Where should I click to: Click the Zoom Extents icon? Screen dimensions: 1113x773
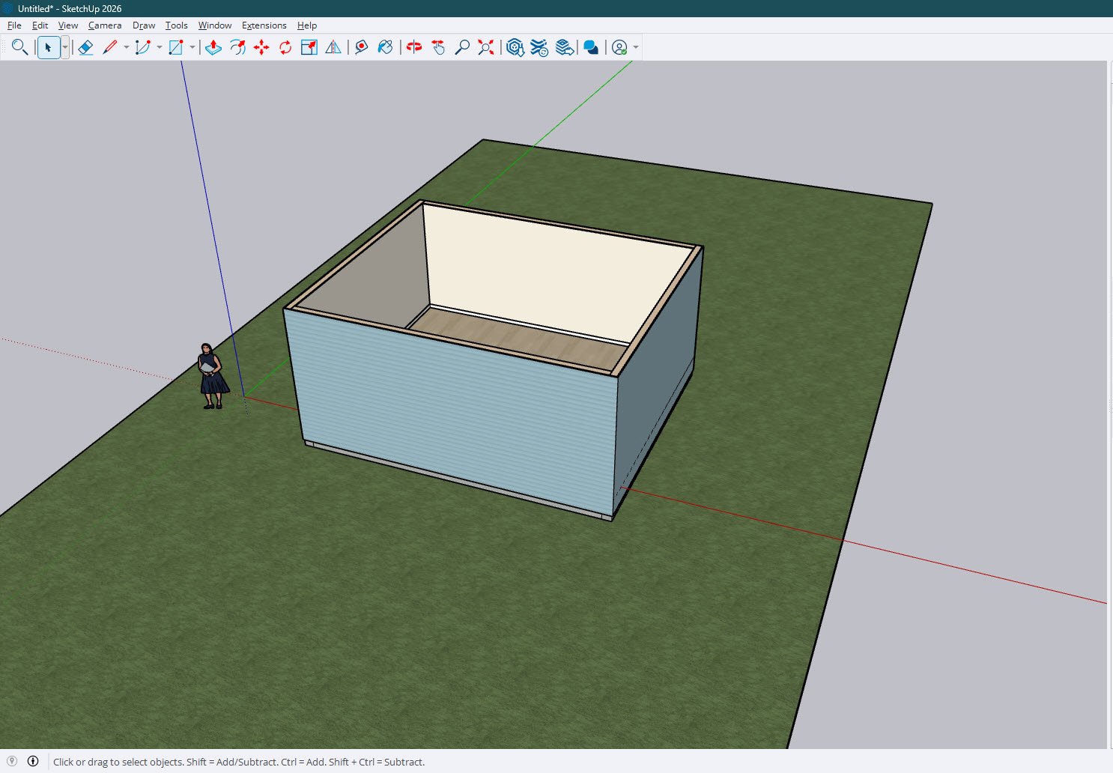(x=486, y=48)
